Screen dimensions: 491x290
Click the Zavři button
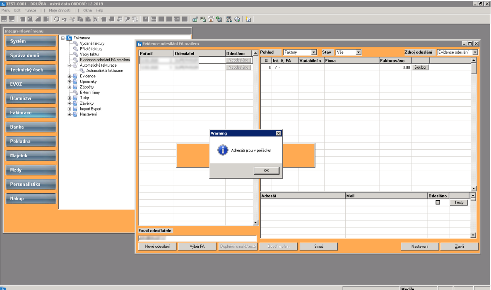460,247
